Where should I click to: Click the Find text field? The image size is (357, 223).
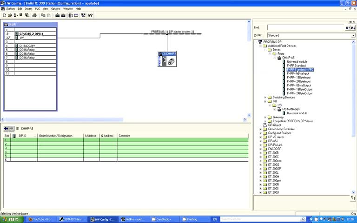click(x=306, y=27)
